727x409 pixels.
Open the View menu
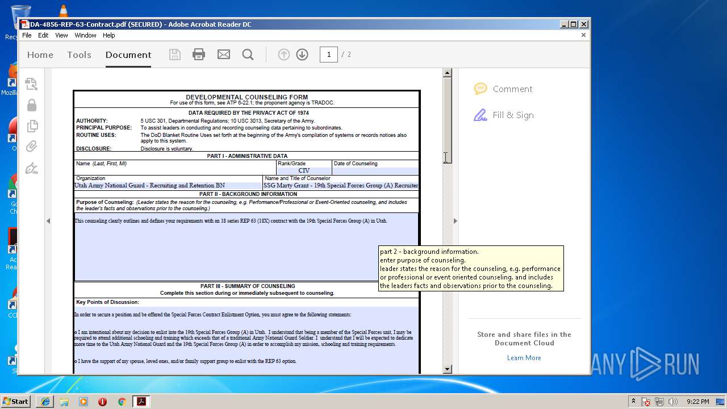click(x=61, y=35)
